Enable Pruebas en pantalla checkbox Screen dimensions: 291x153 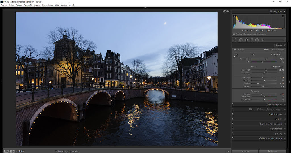[x=56, y=151]
